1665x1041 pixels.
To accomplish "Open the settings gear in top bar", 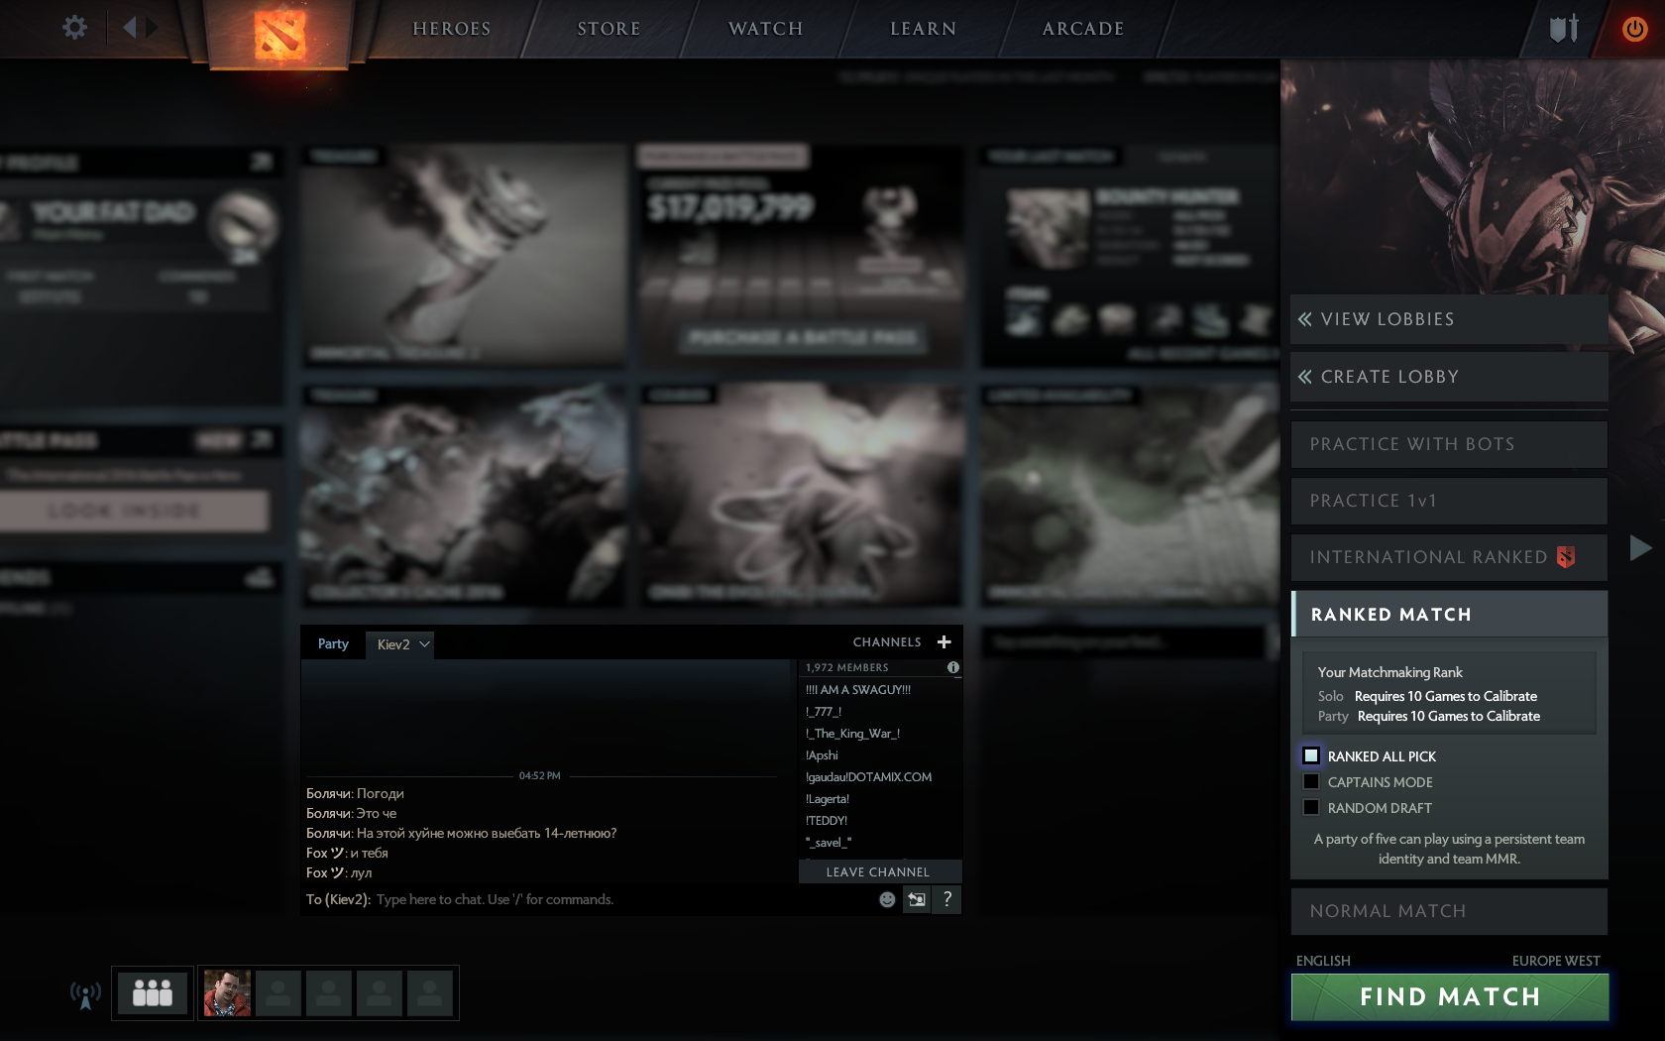I will click(x=74, y=28).
